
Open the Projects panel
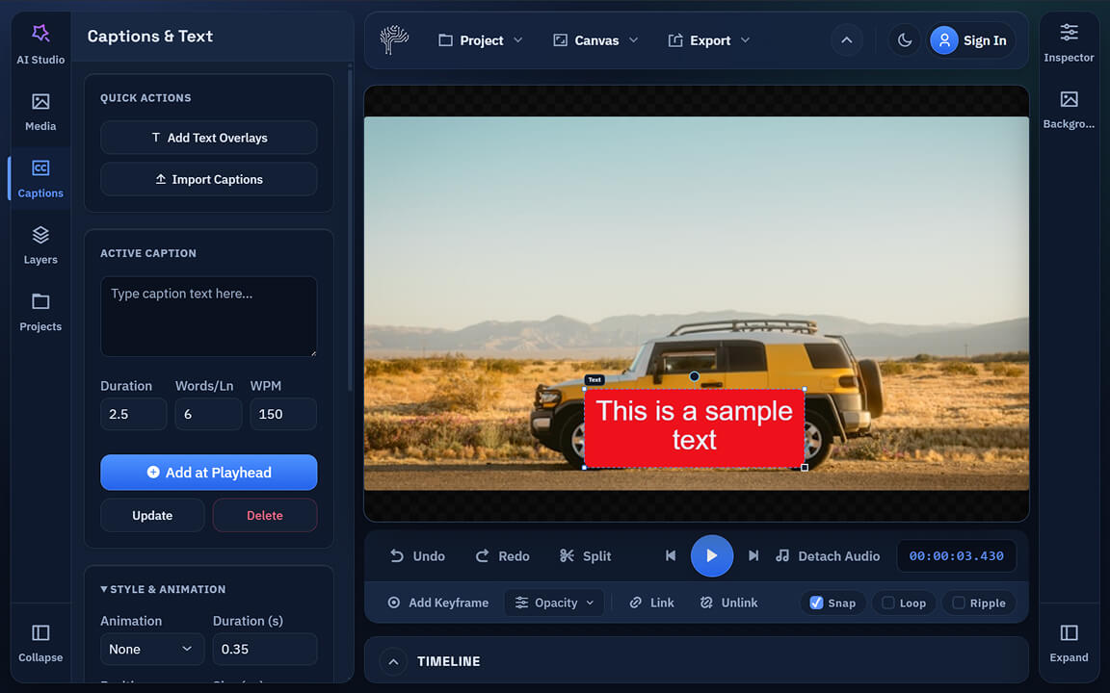[x=40, y=311]
